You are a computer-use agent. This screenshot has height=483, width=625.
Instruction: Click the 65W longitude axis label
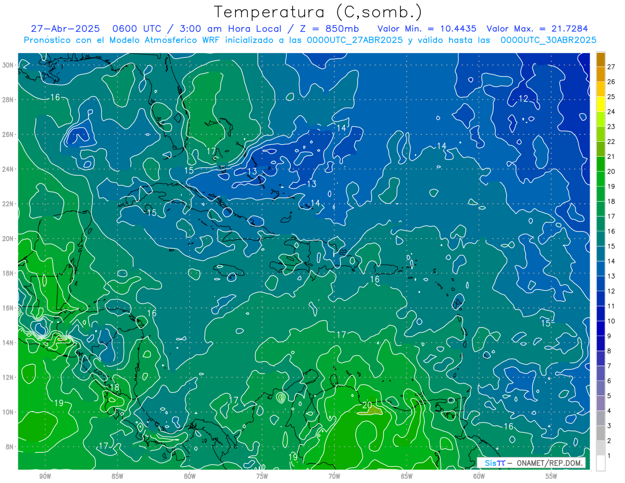407,476
